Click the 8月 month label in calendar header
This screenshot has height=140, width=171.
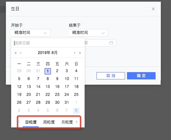[54, 53]
